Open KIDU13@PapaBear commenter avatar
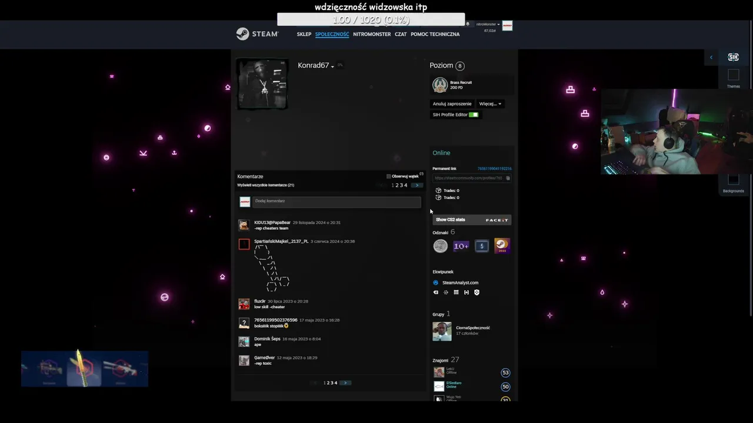The height and width of the screenshot is (423, 753). (x=244, y=226)
